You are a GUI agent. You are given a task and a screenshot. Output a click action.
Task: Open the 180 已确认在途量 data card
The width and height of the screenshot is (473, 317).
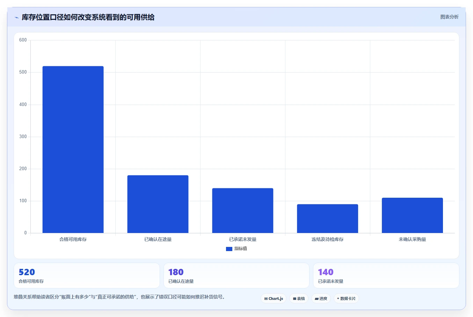[236, 276]
